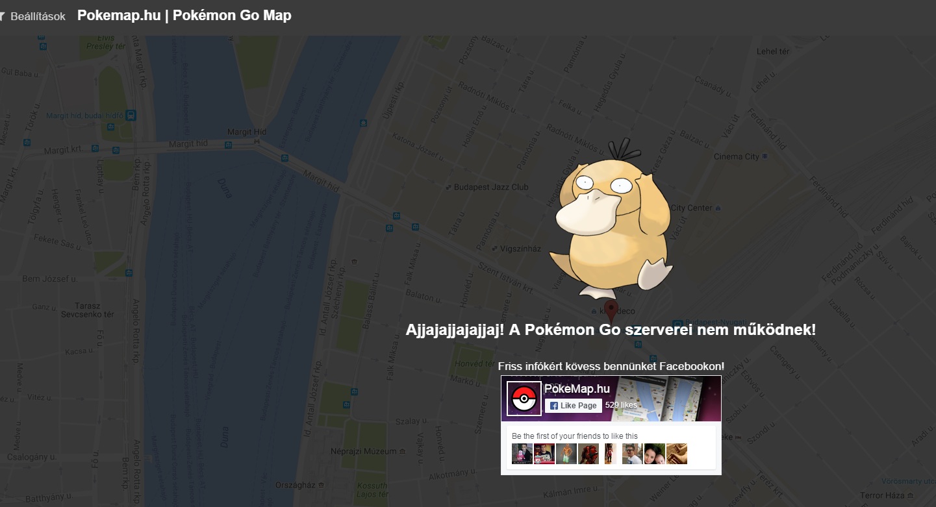This screenshot has height=507, width=936.
Task: Click the Lehel tér label on the map
Action: 774,51
